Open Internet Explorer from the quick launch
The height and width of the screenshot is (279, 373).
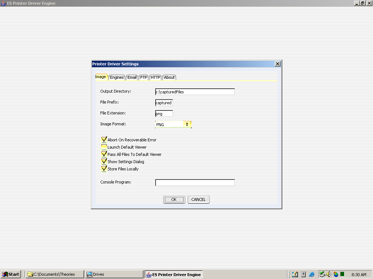click(312, 275)
